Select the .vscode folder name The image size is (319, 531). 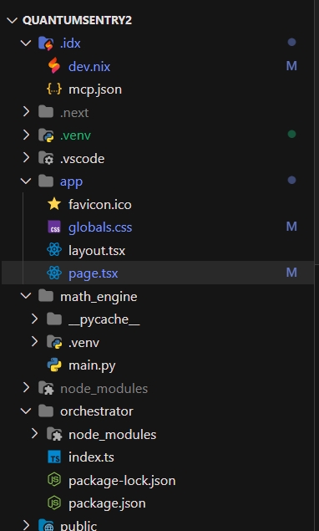click(82, 159)
